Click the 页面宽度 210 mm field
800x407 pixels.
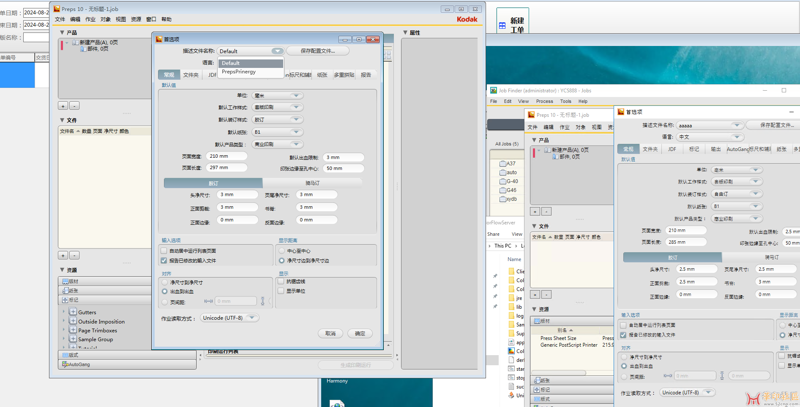pyautogui.click(x=227, y=156)
